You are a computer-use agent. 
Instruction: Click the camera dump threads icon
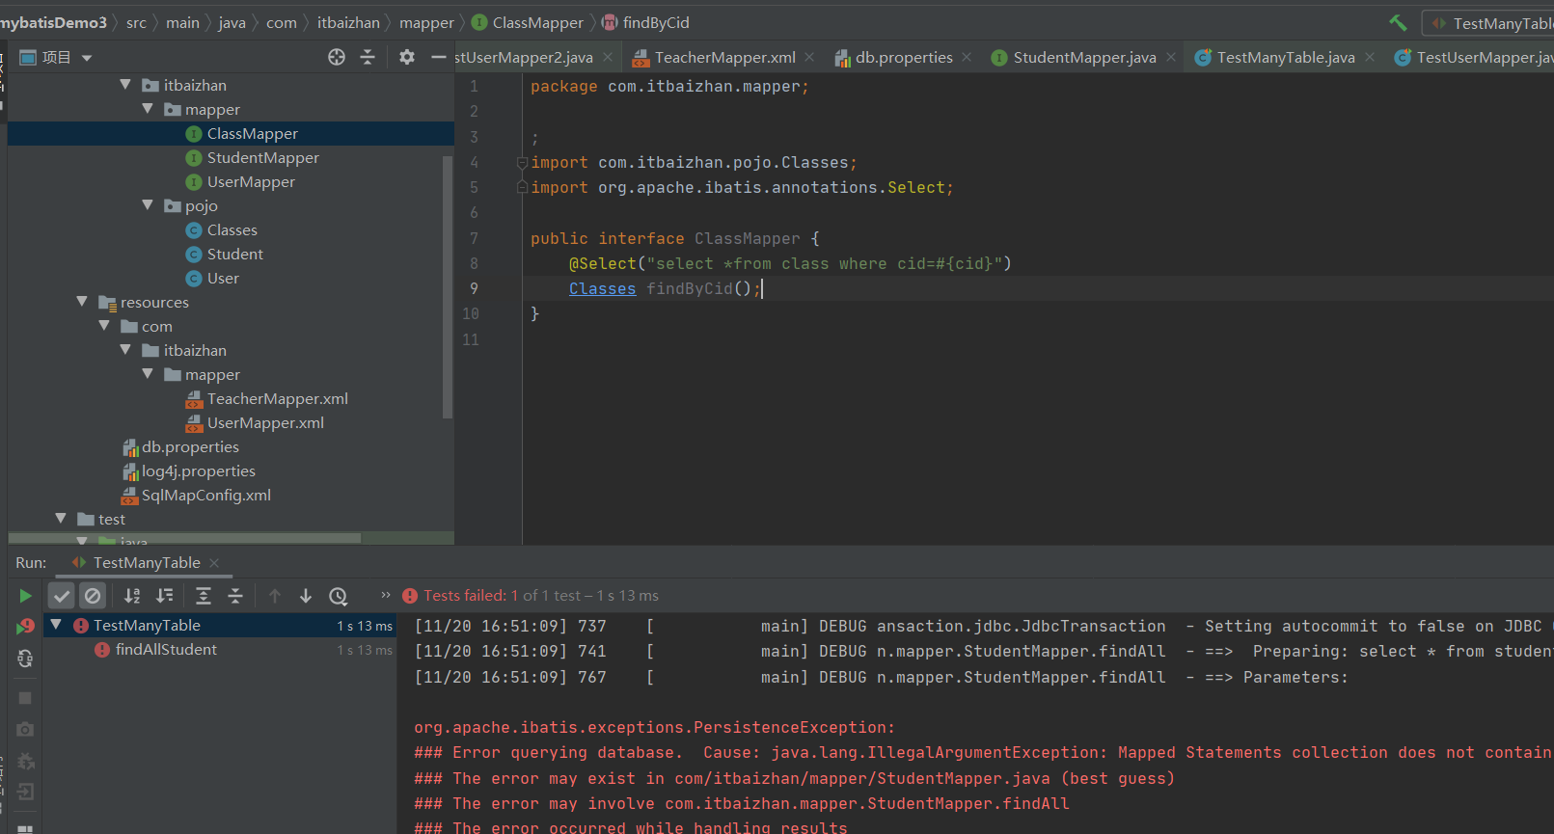pyautogui.click(x=25, y=729)
